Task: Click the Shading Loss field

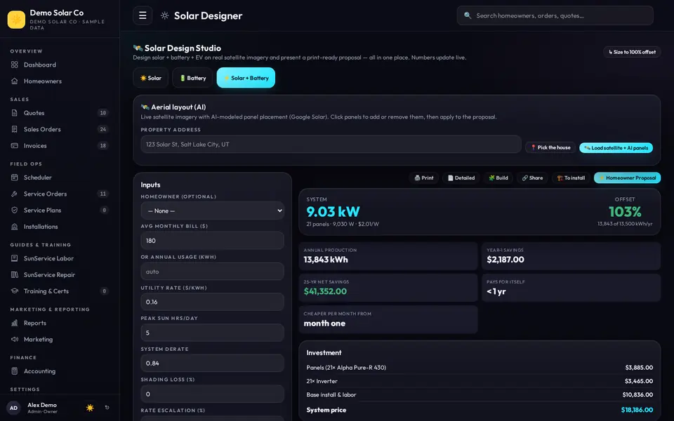Action: click(212, 394)
